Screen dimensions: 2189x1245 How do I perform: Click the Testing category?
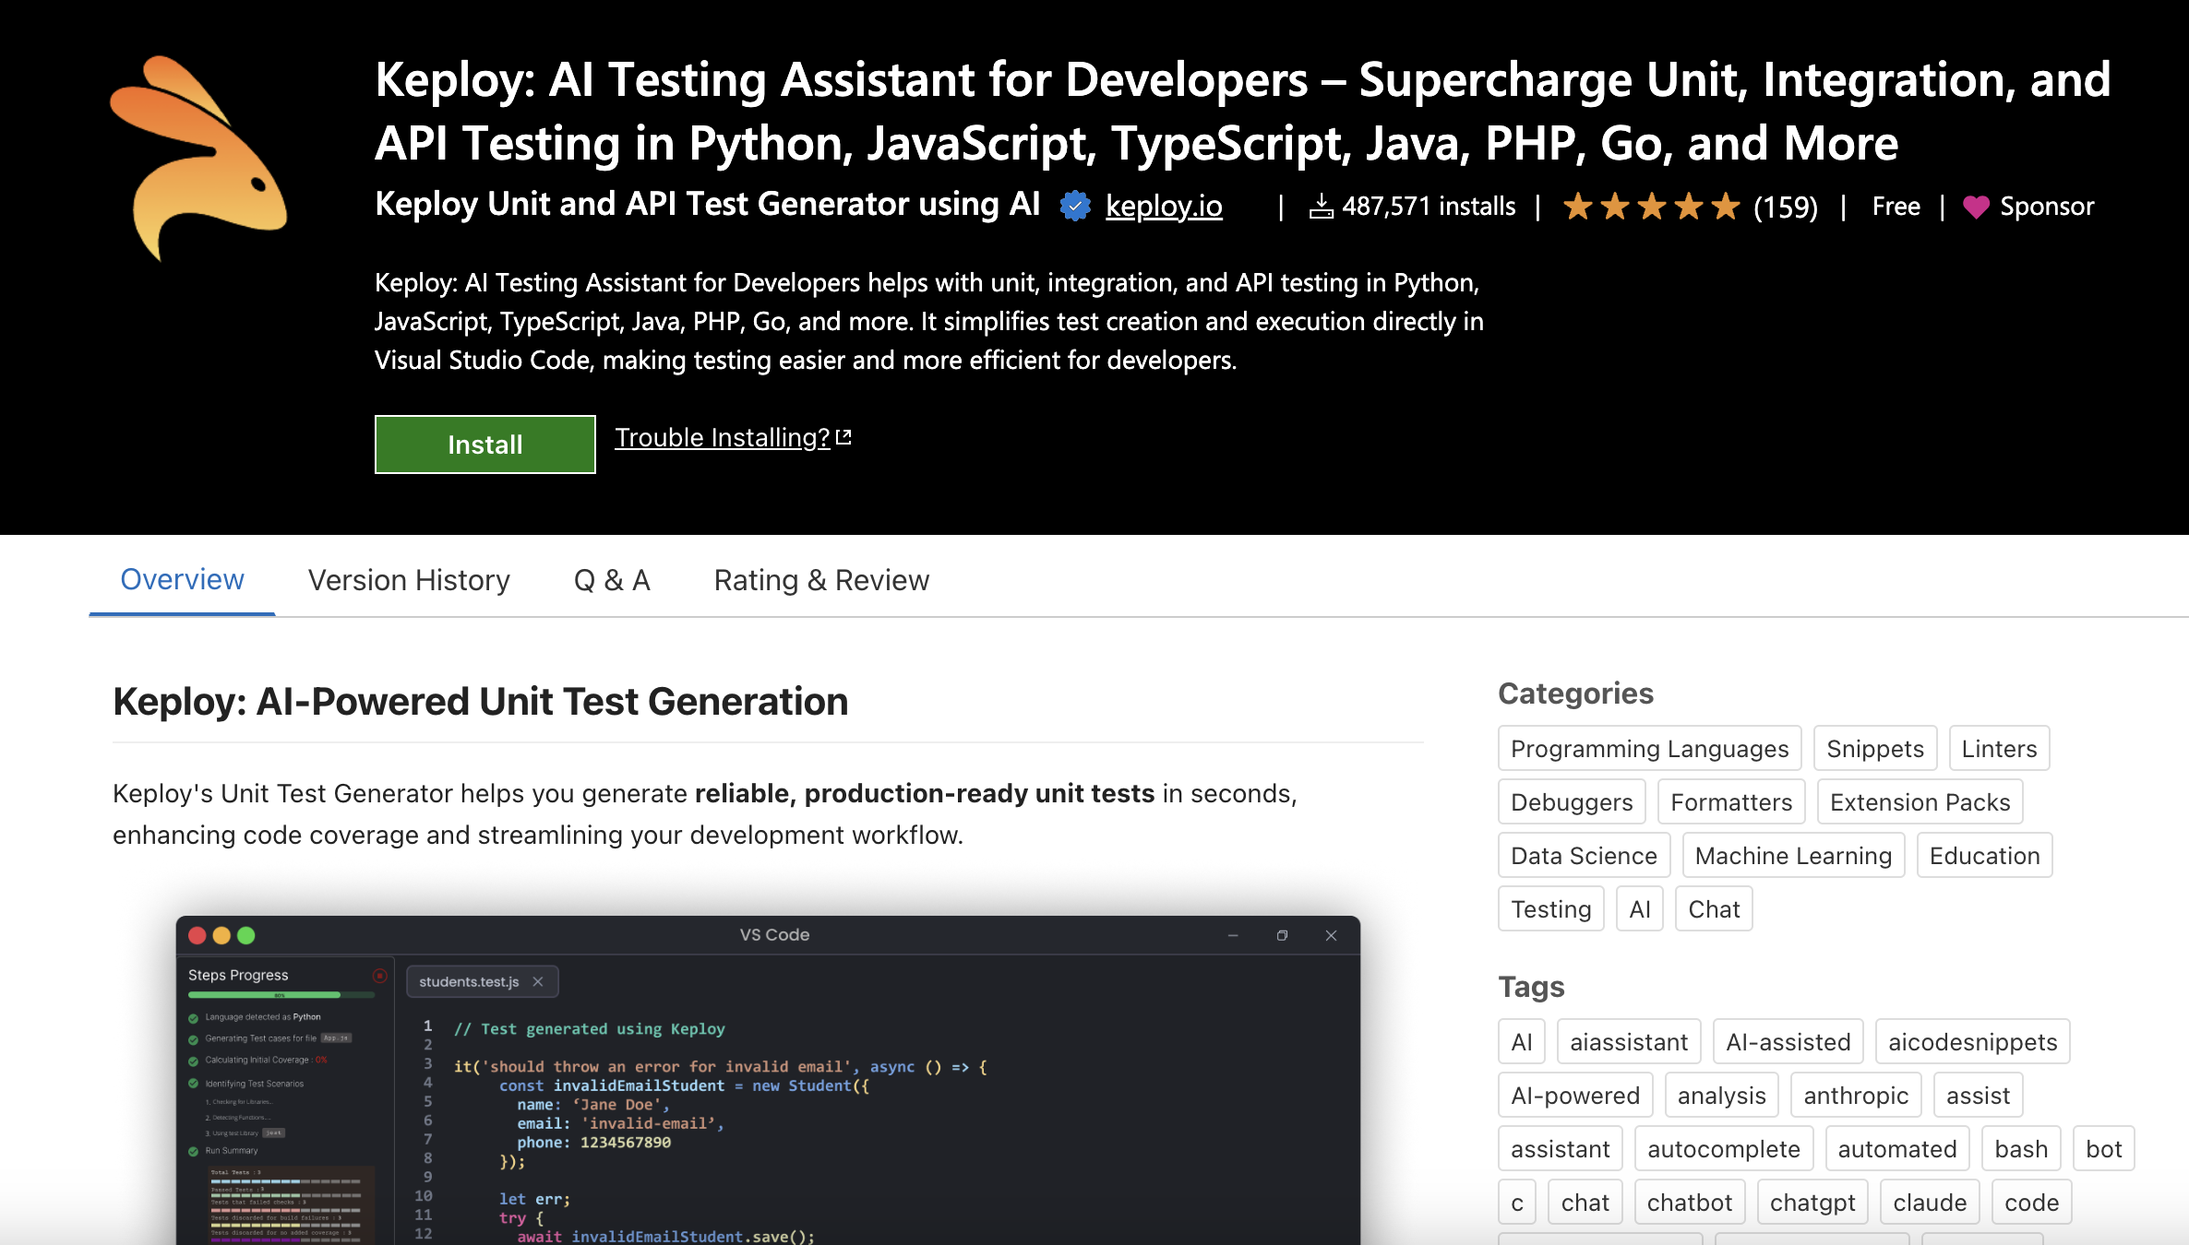tap(1550, 909)
